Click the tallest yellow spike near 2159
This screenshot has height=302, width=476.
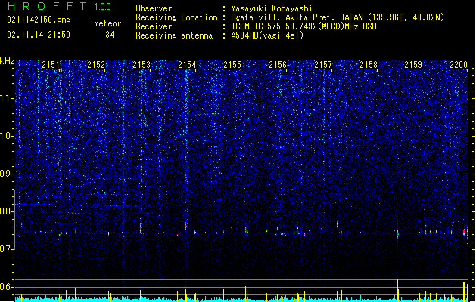tap(398, 290)
